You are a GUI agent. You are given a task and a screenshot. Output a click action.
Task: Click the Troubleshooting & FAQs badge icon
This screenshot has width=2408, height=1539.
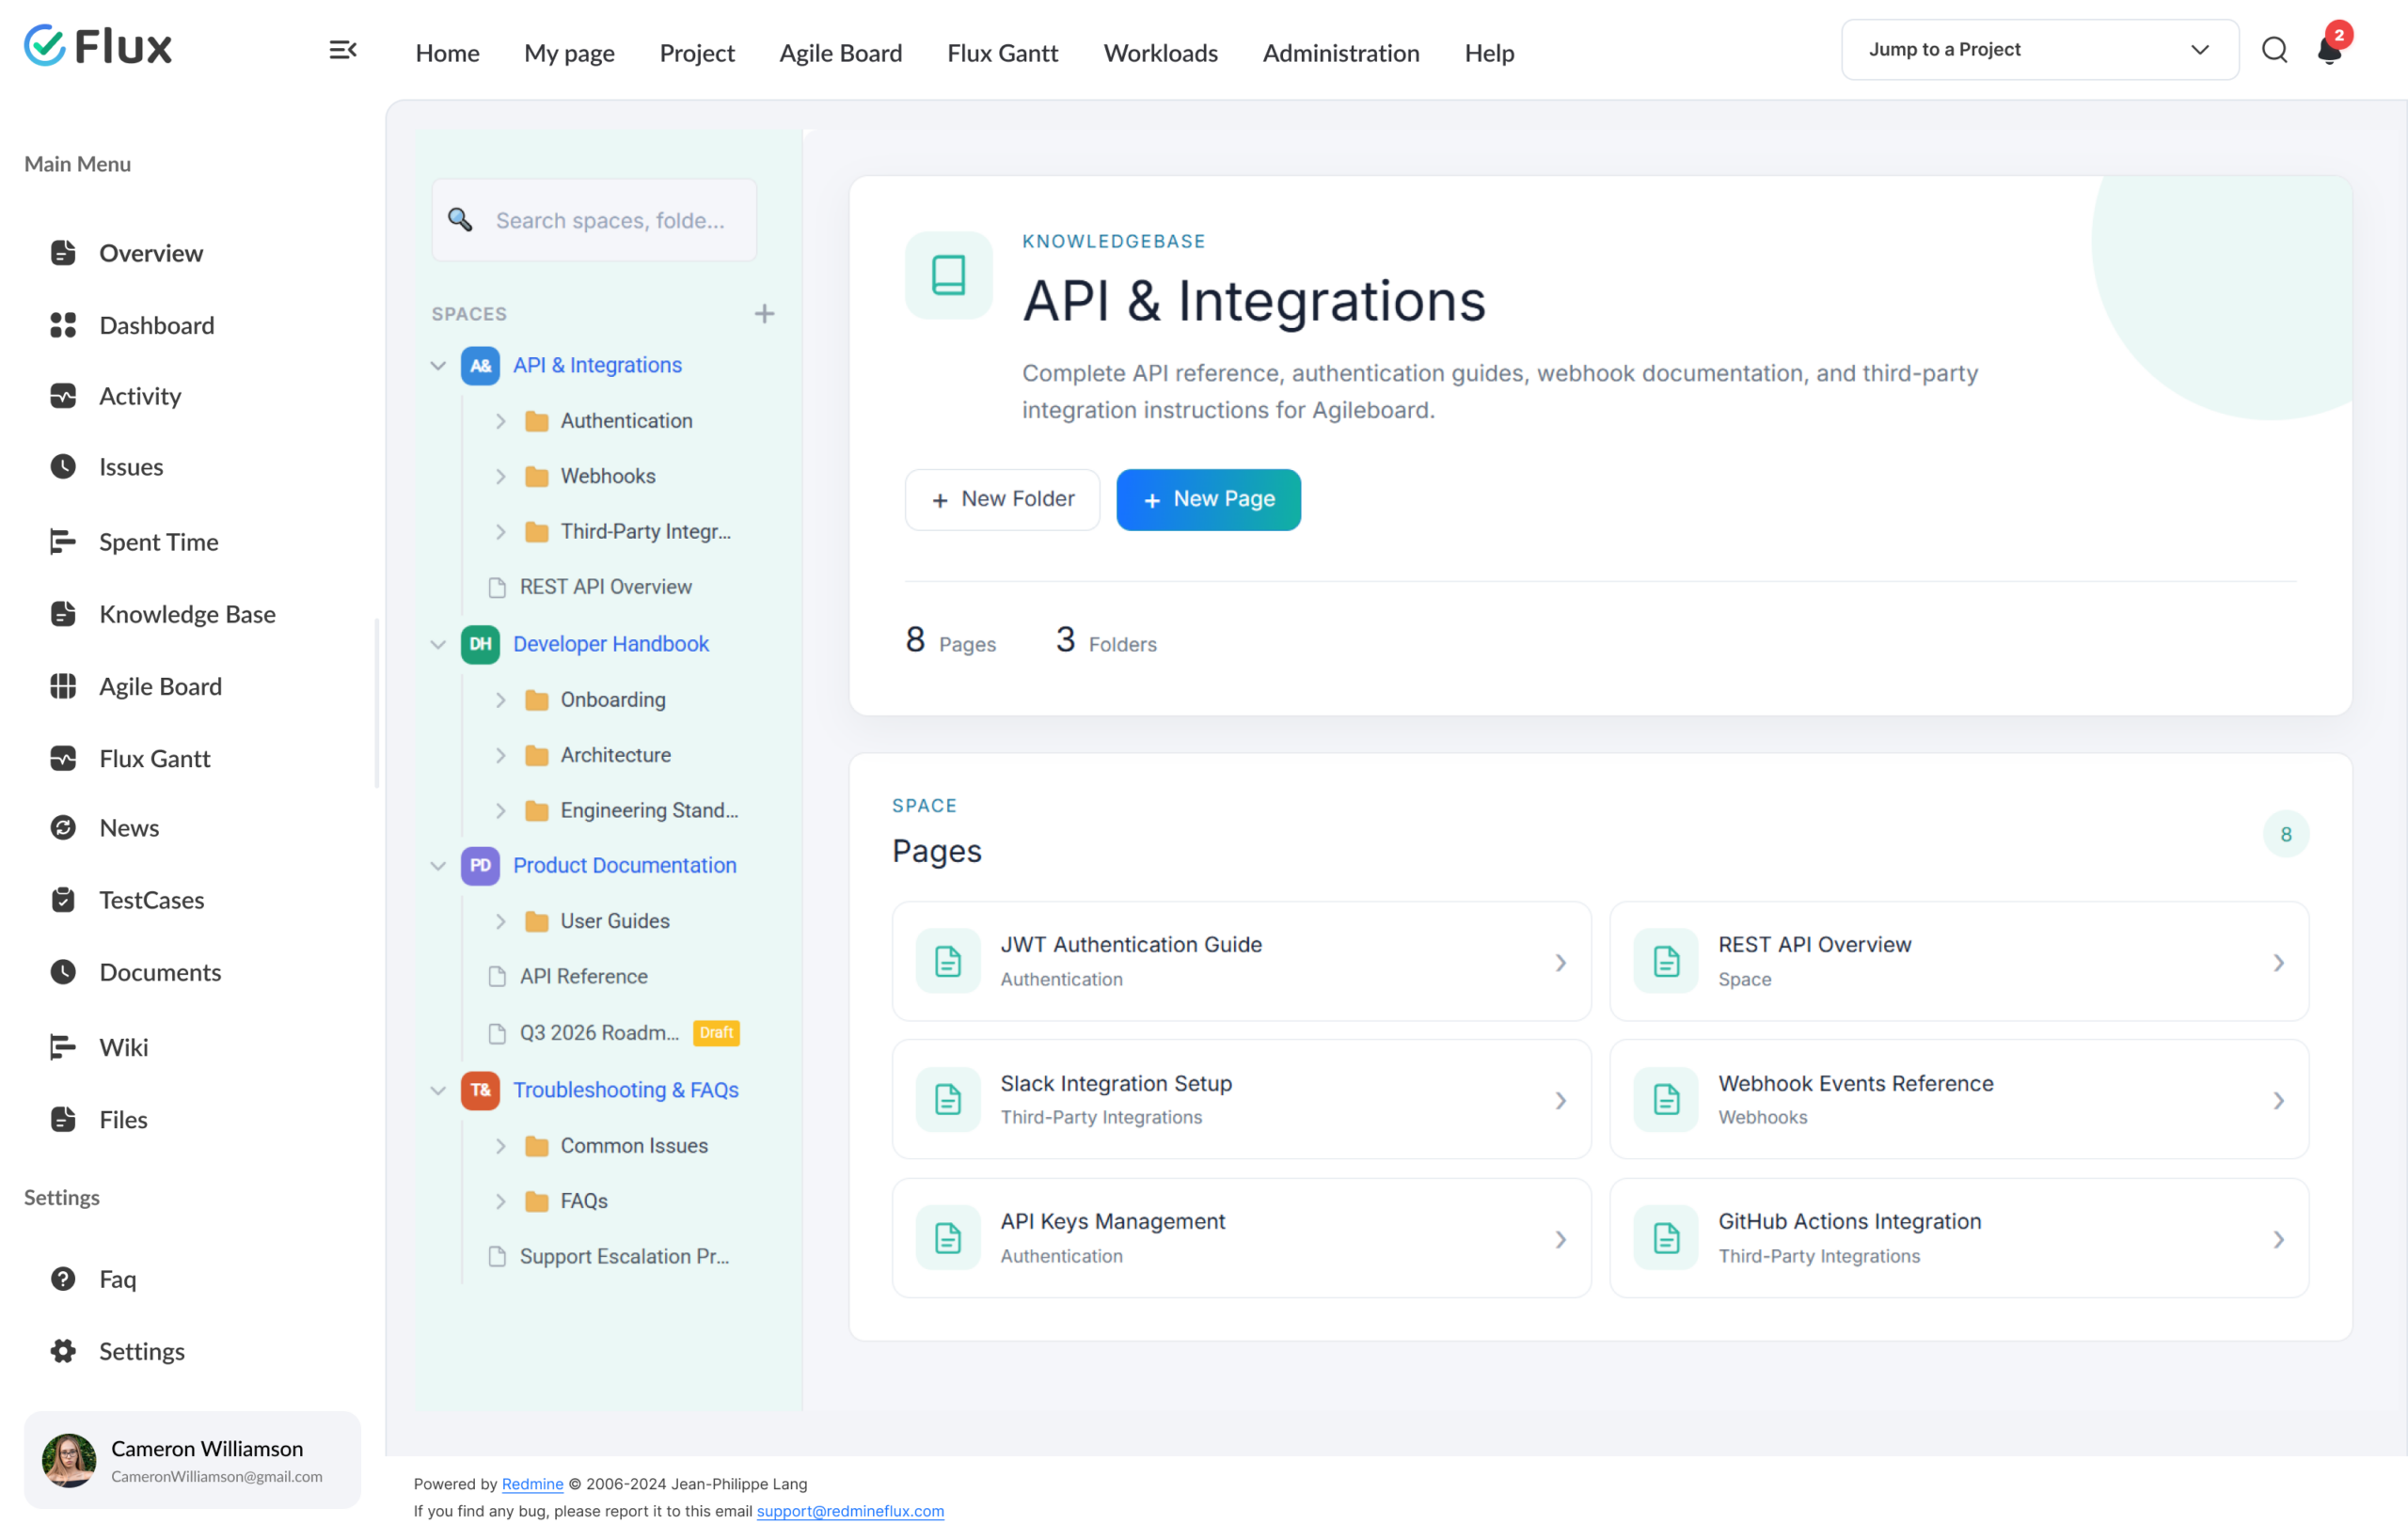click(480, 1091)
